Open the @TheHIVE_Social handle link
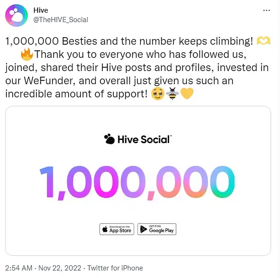Image resolution: width=280 pixels, height=278 pixels. tap(61, 20)
